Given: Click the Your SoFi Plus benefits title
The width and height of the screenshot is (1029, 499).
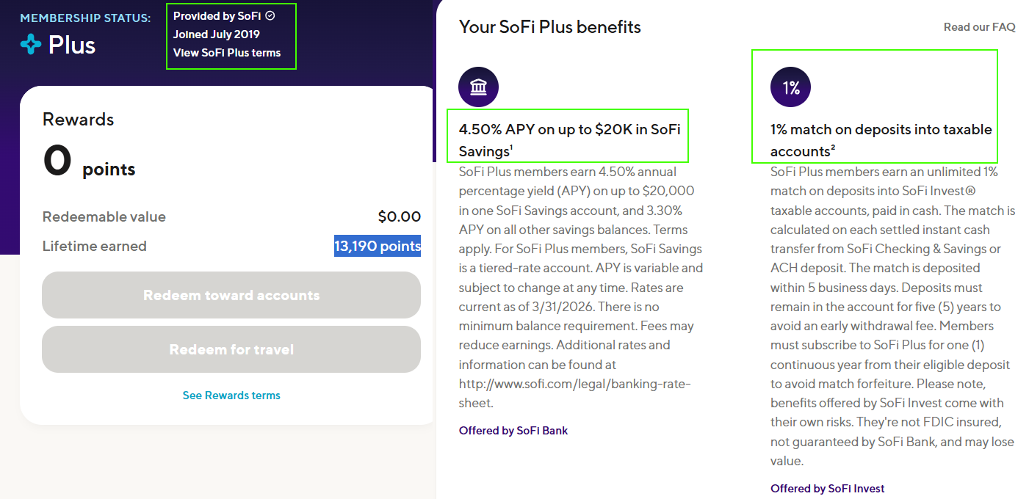Looking at the screenshot, I should tap(550, 27).
